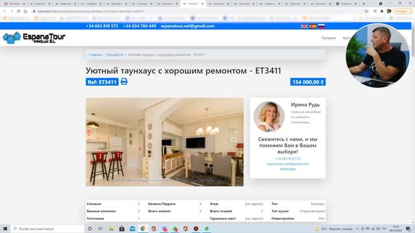The image size is (415, 233).
Task: Email espanatour.net@gmail.com in top bar
Action: click(187, 26)
